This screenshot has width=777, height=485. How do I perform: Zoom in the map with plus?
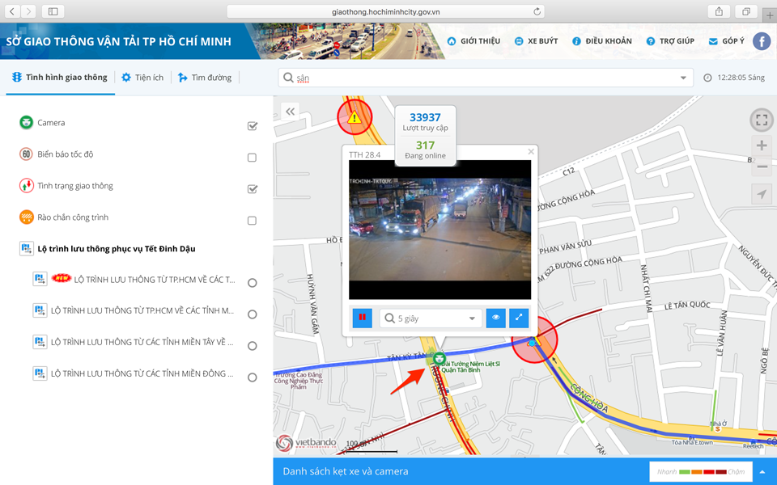762,145
